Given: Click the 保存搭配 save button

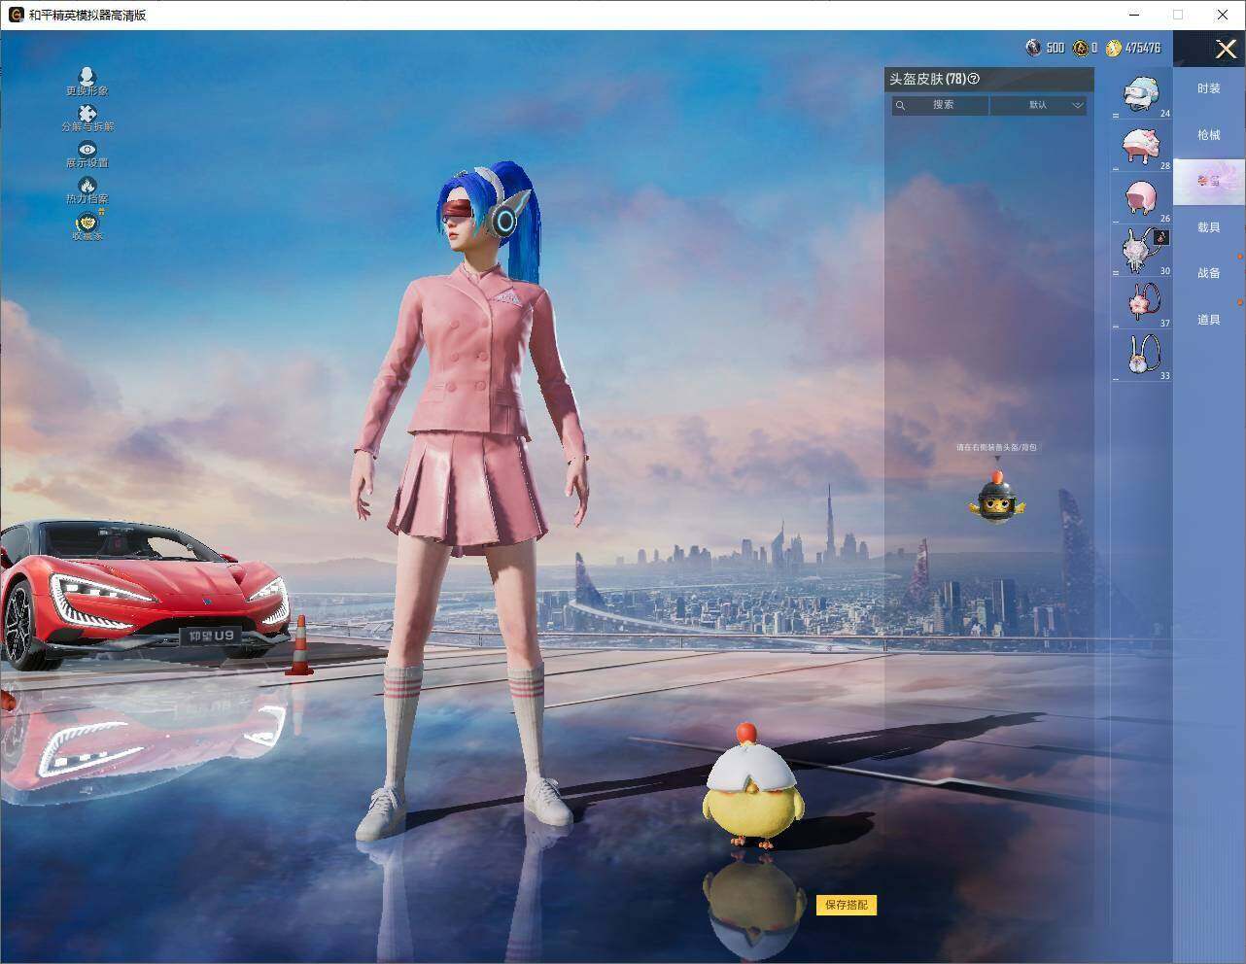Looking at the screenshot, I should tap(847, 905).
